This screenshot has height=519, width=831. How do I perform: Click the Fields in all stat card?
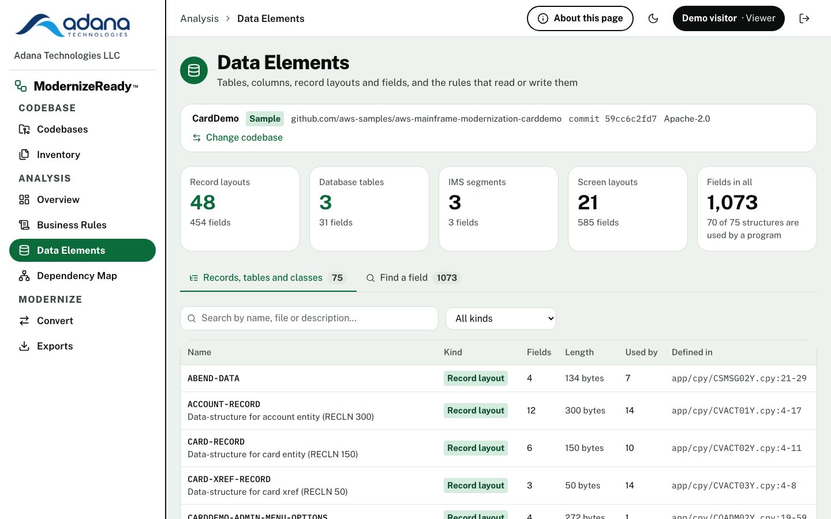(x=757, y=209)
